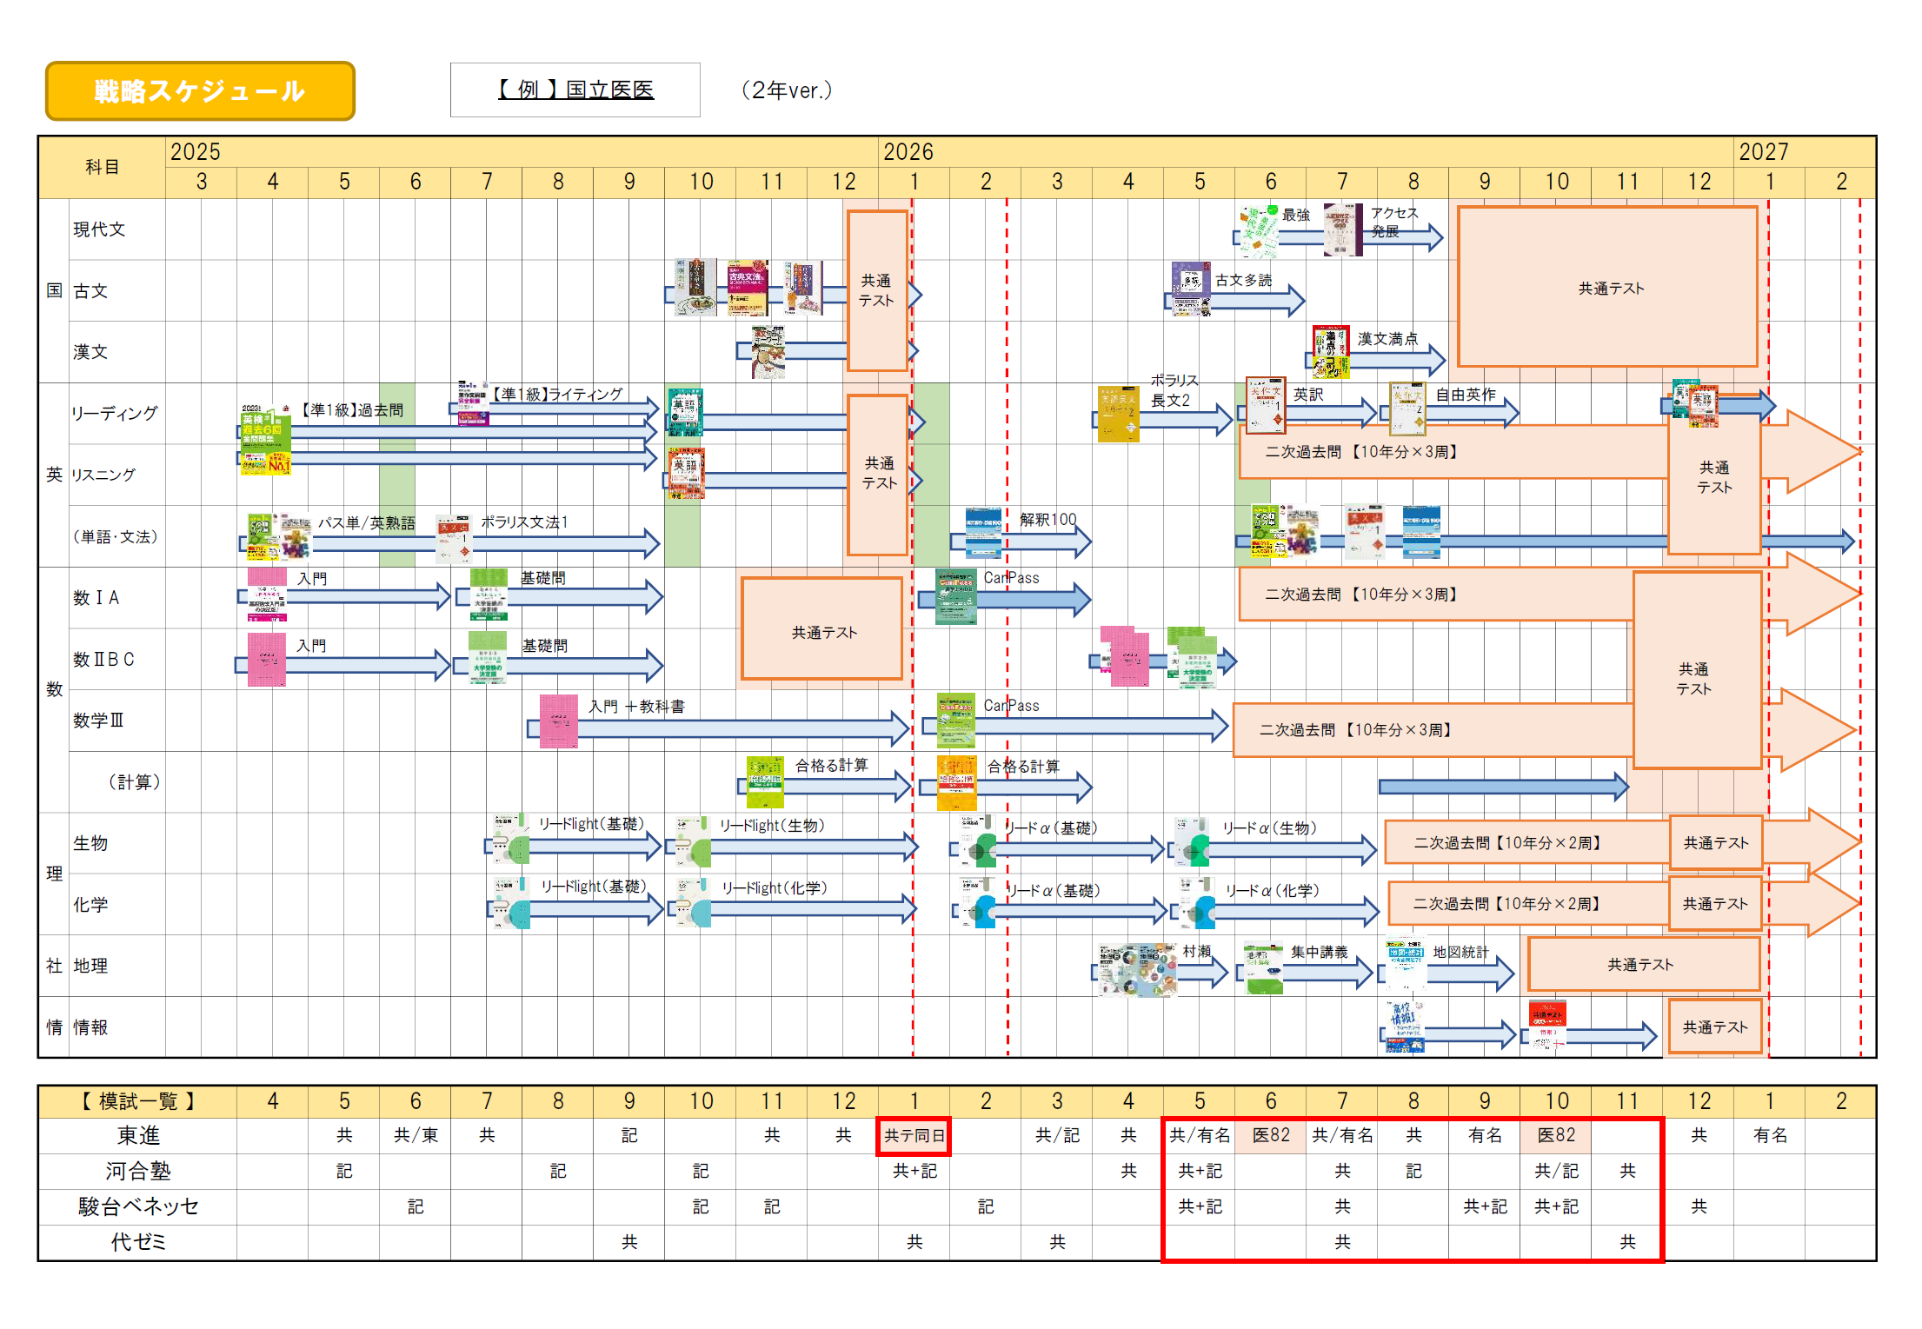The image size is (1922, 1329).
Task: Click the 駿台ベネッセ row label
Action: (x=137, y=1206)
